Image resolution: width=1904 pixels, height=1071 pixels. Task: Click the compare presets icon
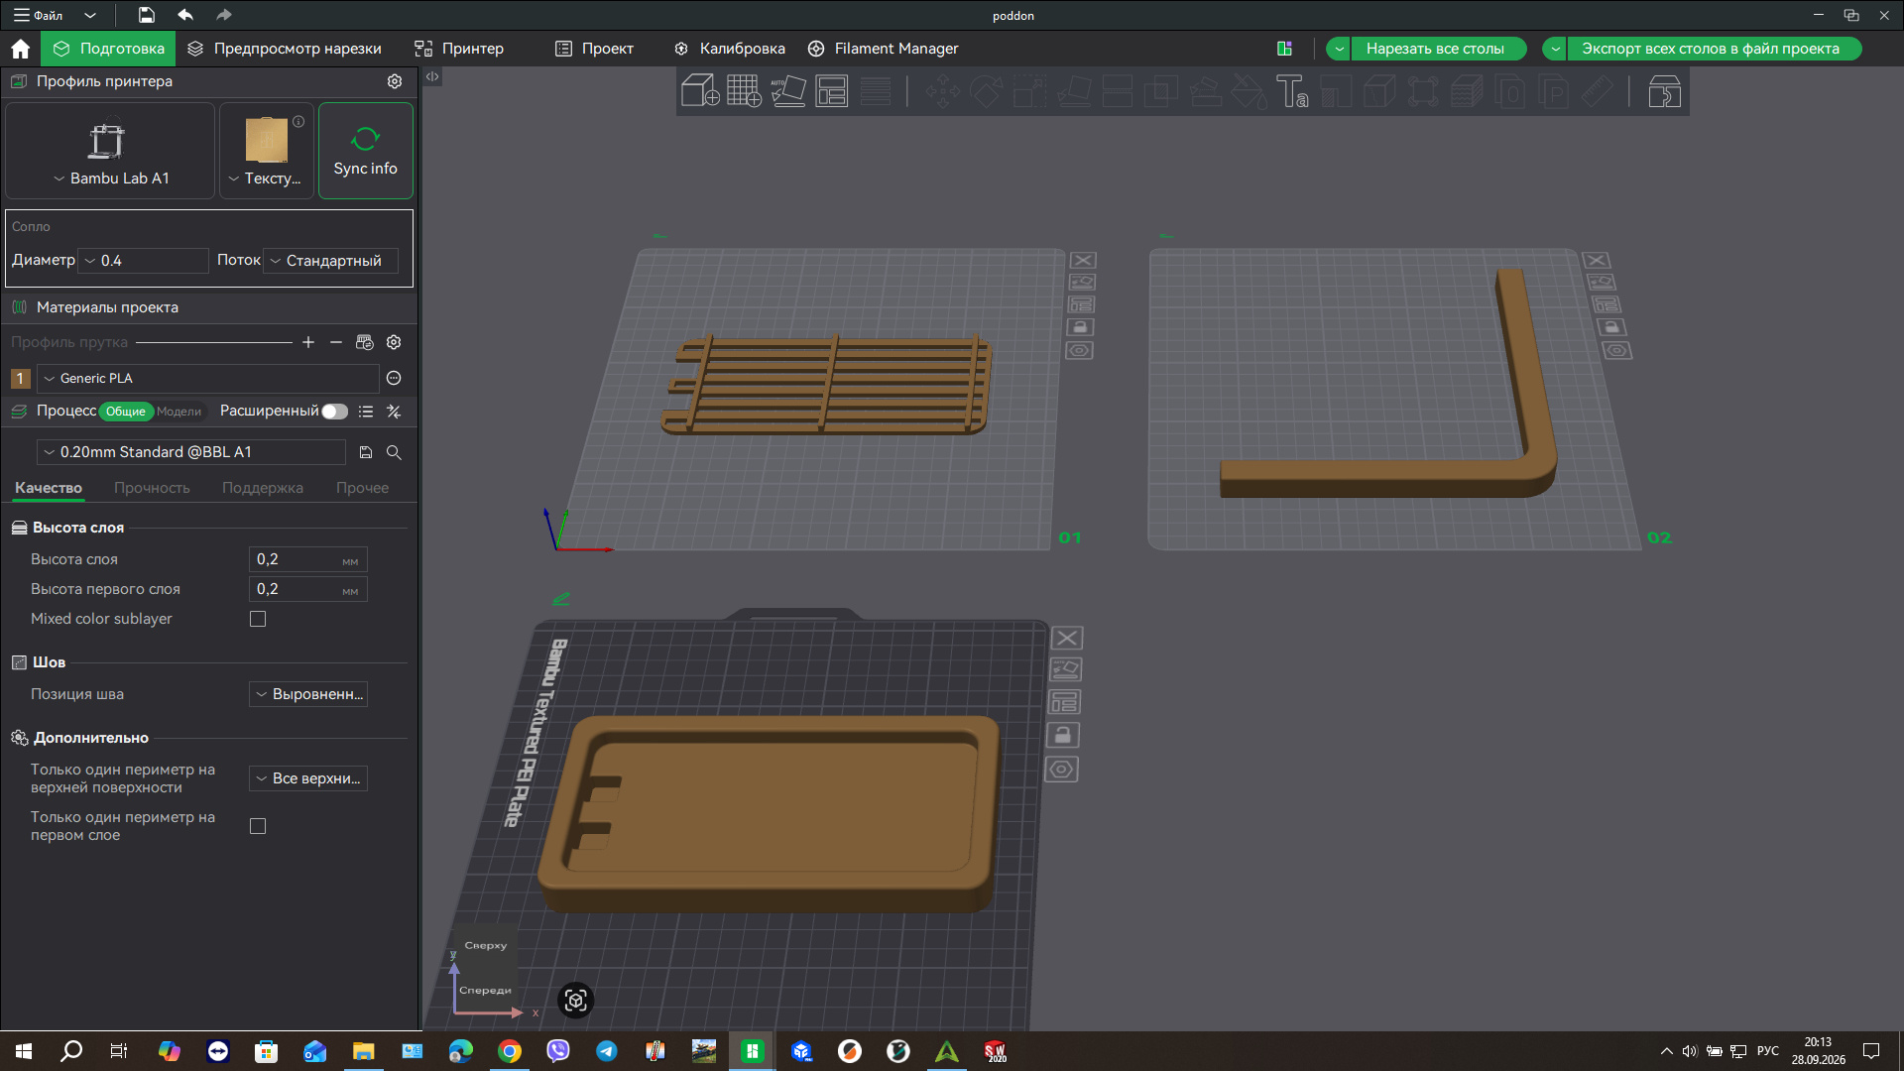coord(394,412)
